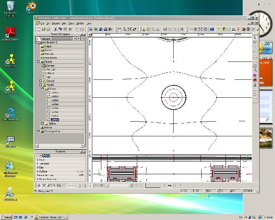Open the 3DPainter desktop icon

(x=10, y=142)
